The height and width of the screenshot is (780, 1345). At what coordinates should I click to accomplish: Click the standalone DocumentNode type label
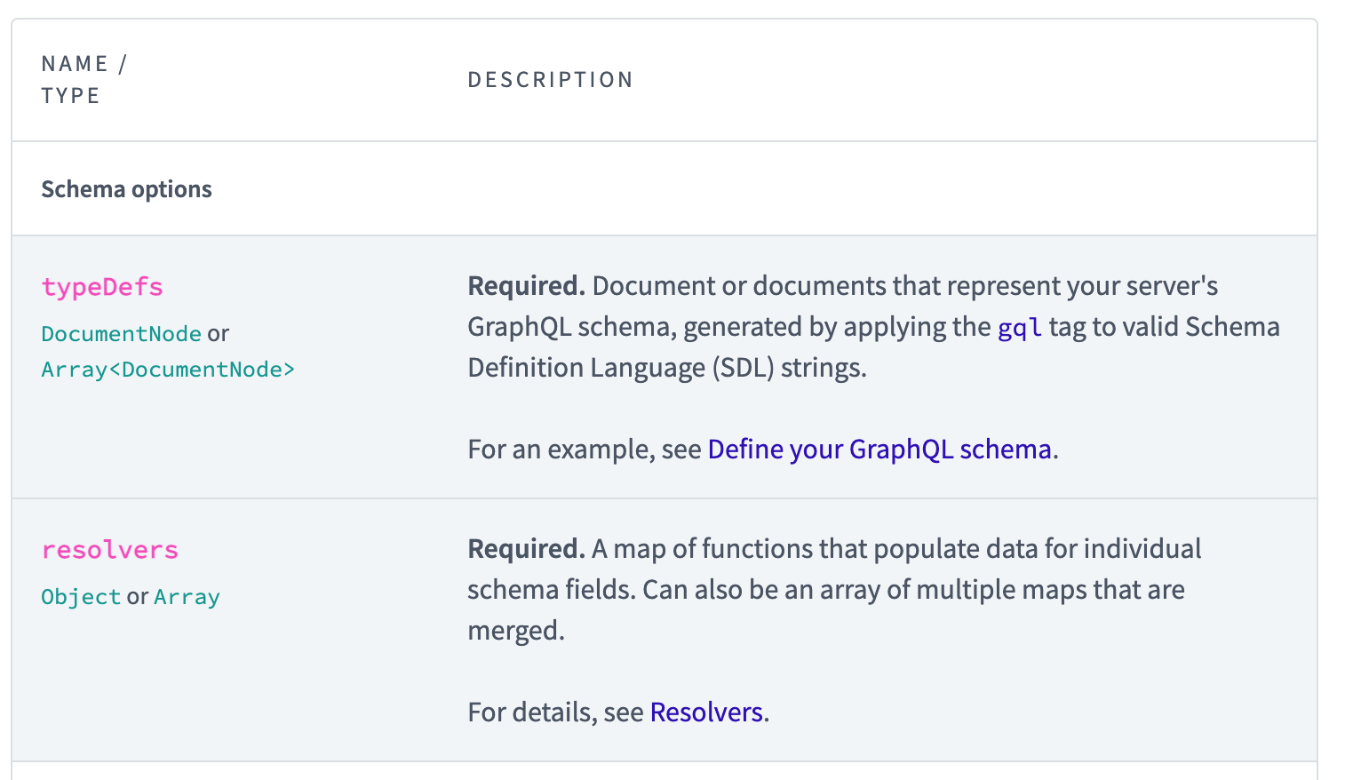[x=122, y=334]
